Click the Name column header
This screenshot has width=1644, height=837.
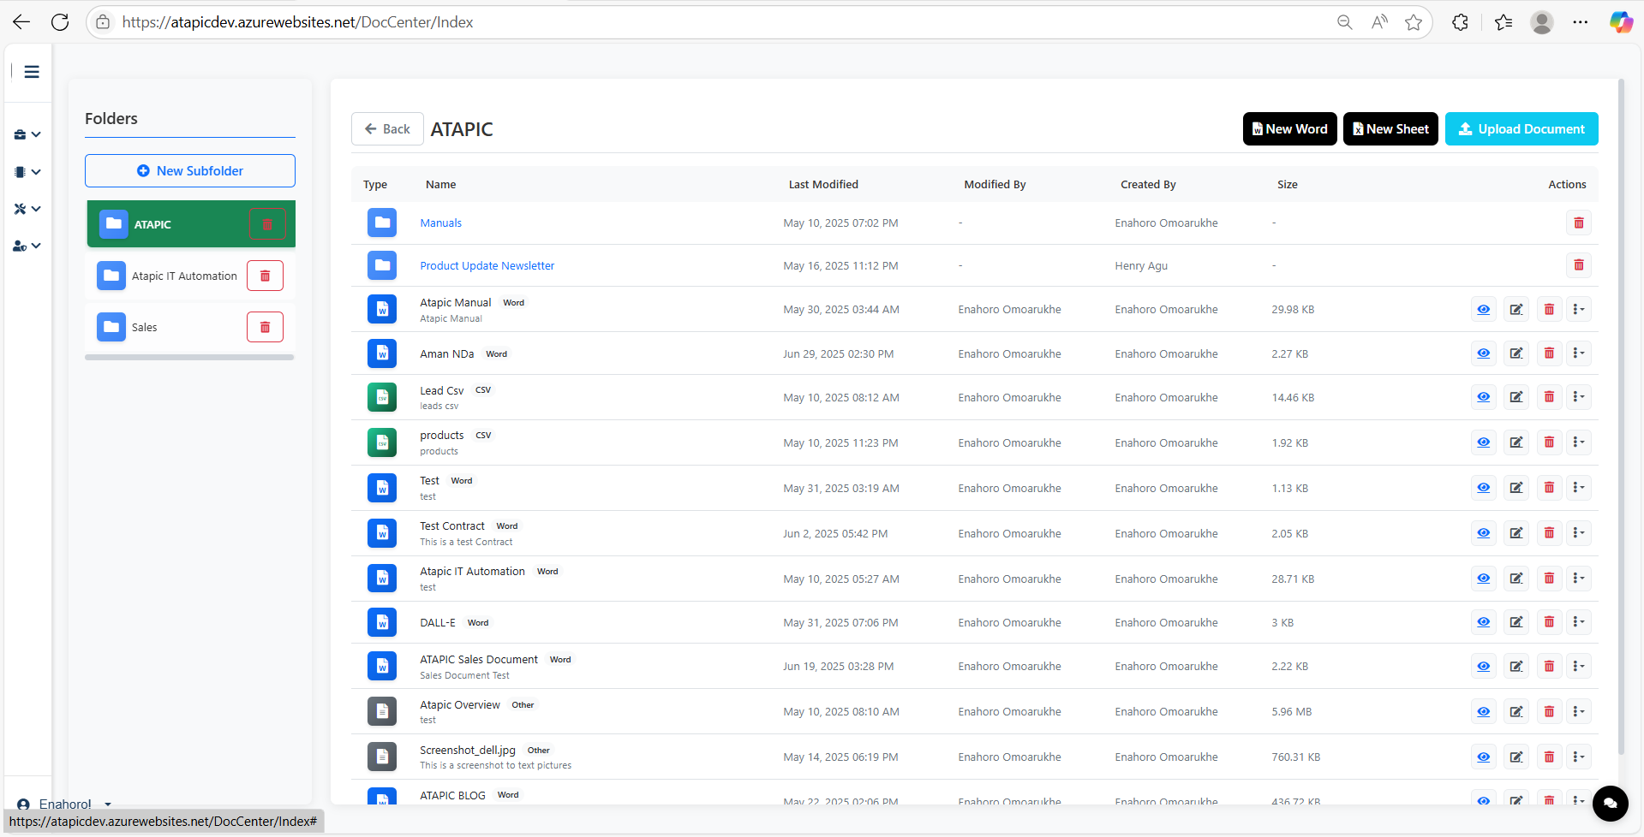pyautogui.click(x=440, y=184)
